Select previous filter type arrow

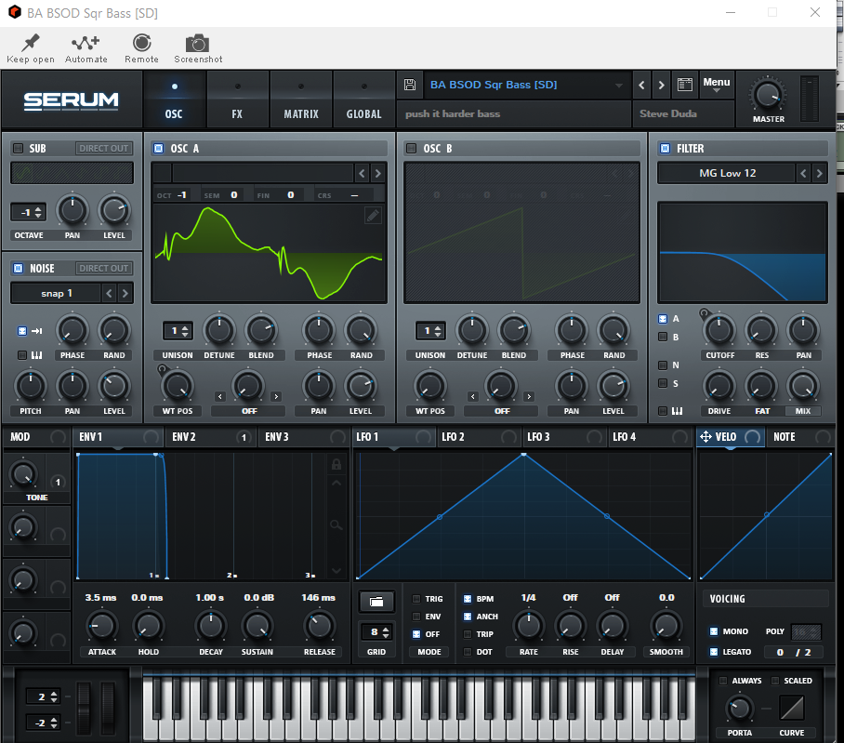803,173
